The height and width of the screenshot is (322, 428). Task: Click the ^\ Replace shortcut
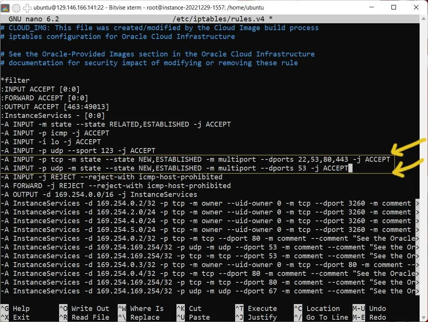tap(139, 317)
